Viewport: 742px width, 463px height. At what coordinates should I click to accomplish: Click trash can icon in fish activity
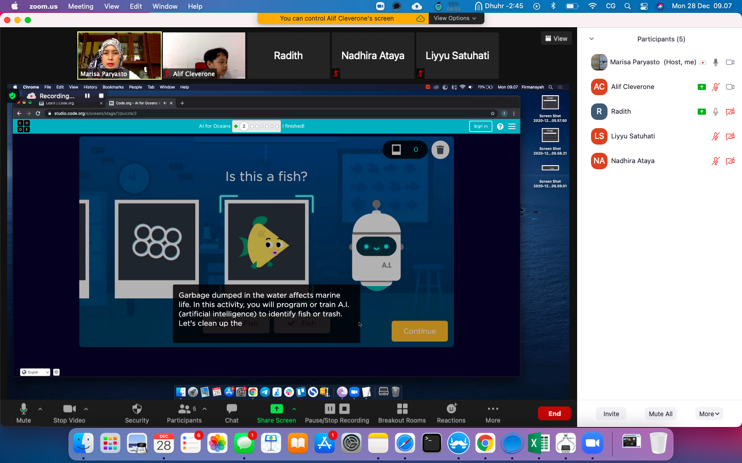pos(440,150)
